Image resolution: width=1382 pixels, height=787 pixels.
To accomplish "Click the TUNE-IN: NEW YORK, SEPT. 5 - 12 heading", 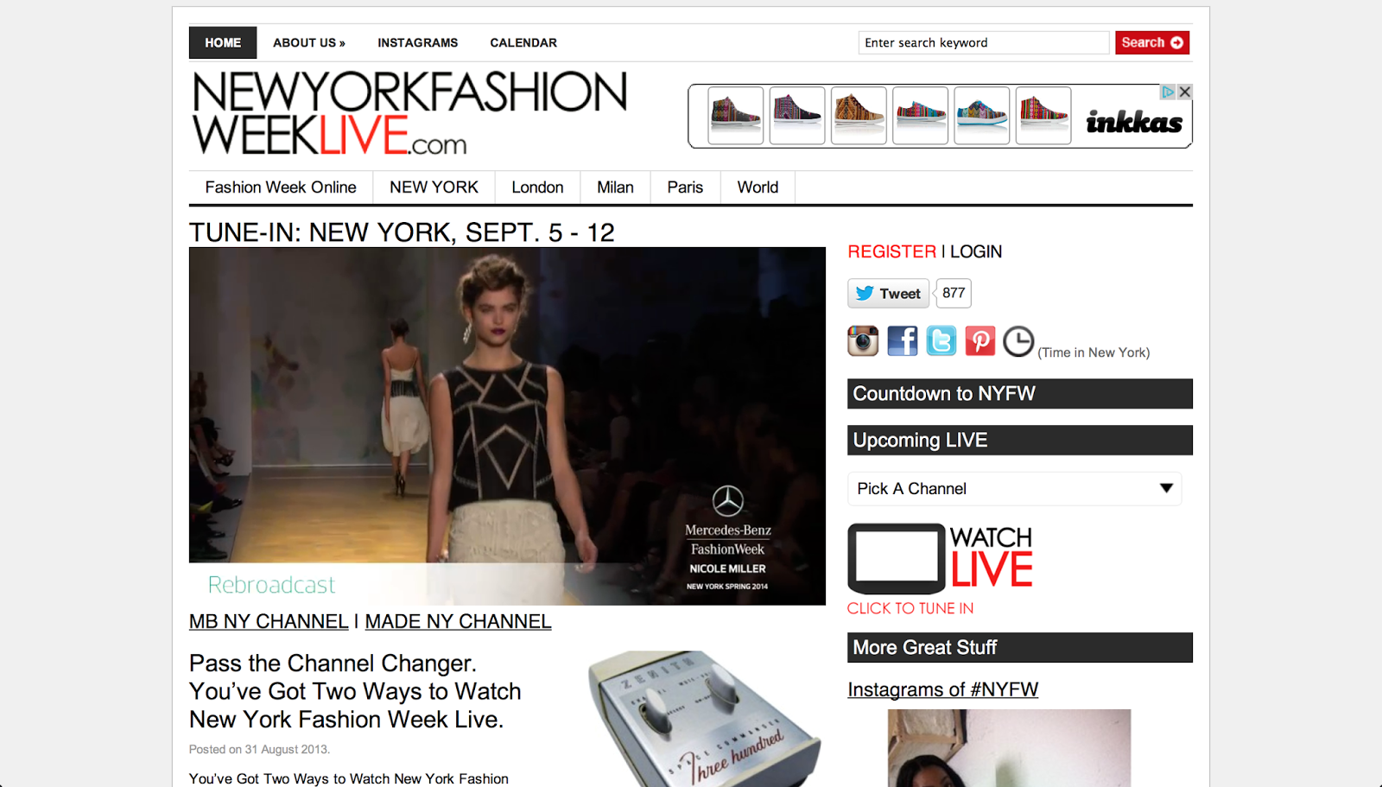I will tap(402, 232).
